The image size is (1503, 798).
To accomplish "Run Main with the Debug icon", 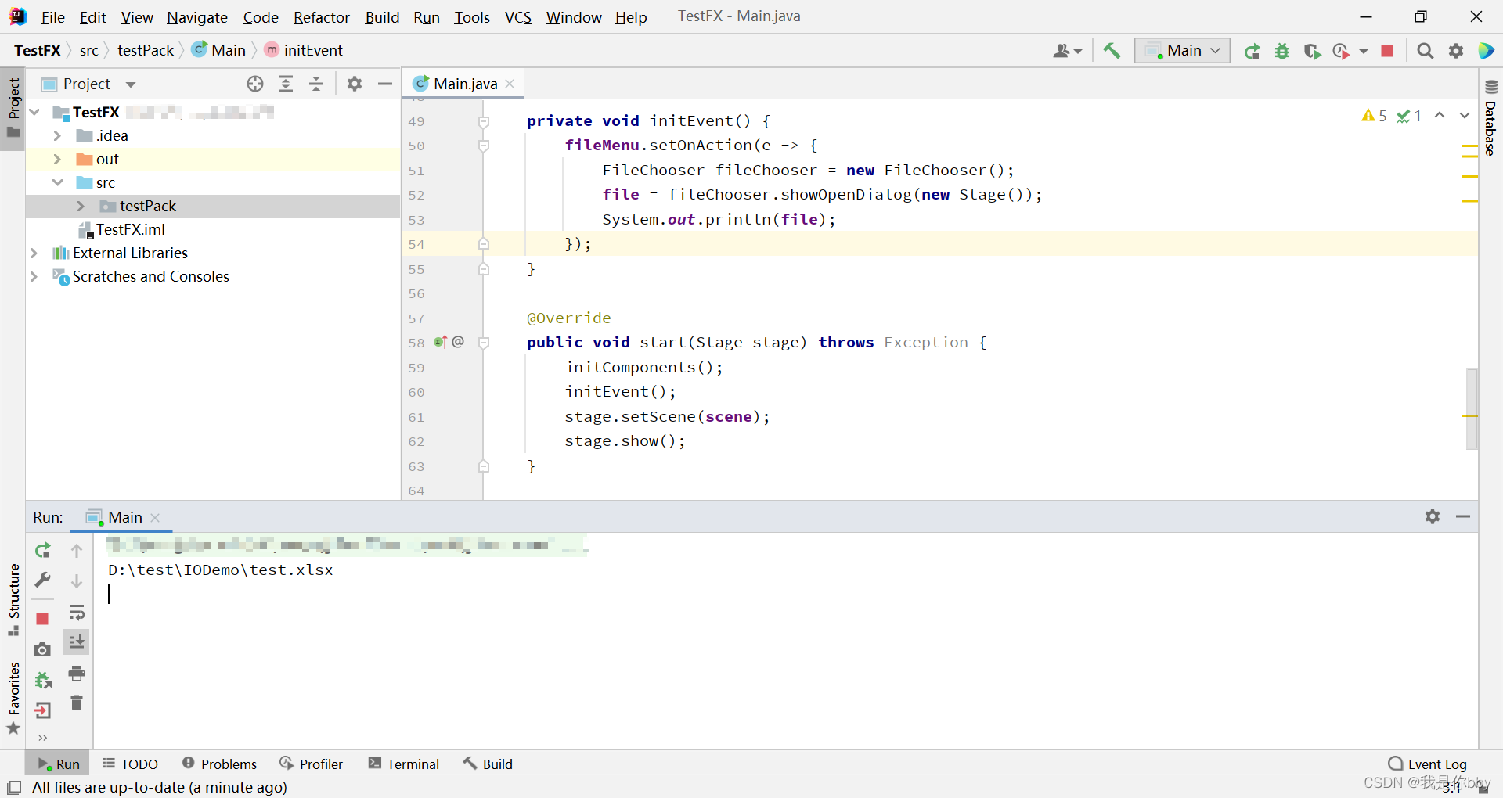I will pyautogui.click(x=1282, y=50).
